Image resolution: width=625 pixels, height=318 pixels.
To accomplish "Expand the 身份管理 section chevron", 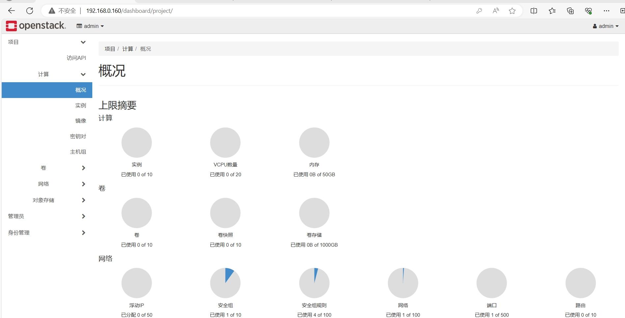I will (83, 233).
